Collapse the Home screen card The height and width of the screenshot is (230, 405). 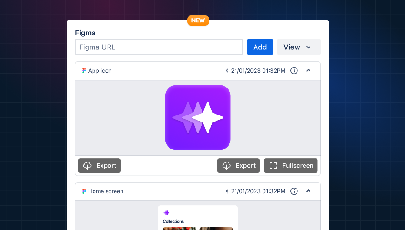pyautogui.click(x=308, y=191)
